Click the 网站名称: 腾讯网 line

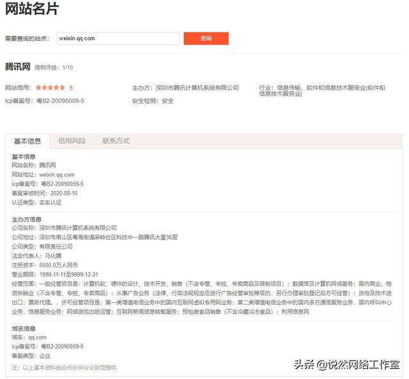[34, 165]
